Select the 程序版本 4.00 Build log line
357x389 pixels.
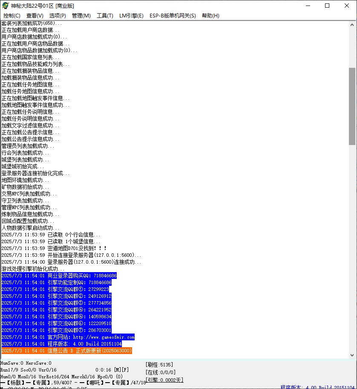coord(61,344)
